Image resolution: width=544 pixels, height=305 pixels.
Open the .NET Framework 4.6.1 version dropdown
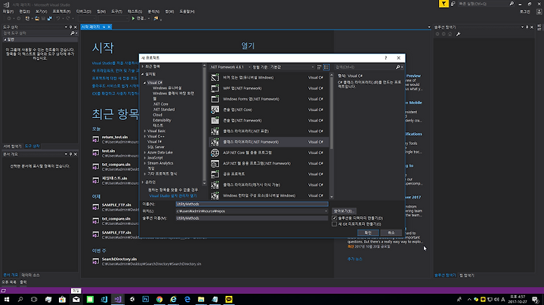tap(230, 67)
